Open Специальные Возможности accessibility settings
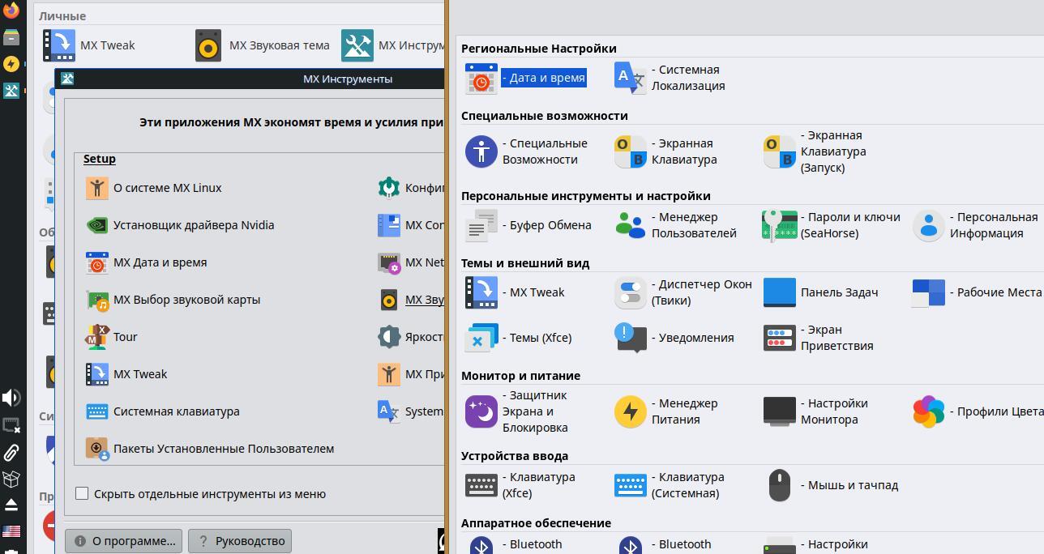 click(x=527, y=151)
